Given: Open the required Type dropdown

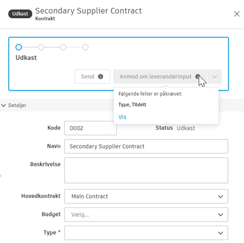Looking at the screenshot, I should point(146,233).
